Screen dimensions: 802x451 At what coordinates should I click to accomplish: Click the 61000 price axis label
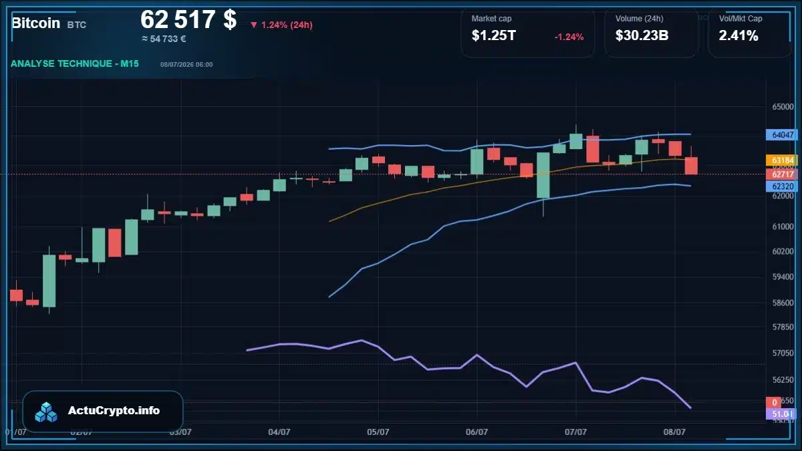pyautogui.click(x=783, y=227)
